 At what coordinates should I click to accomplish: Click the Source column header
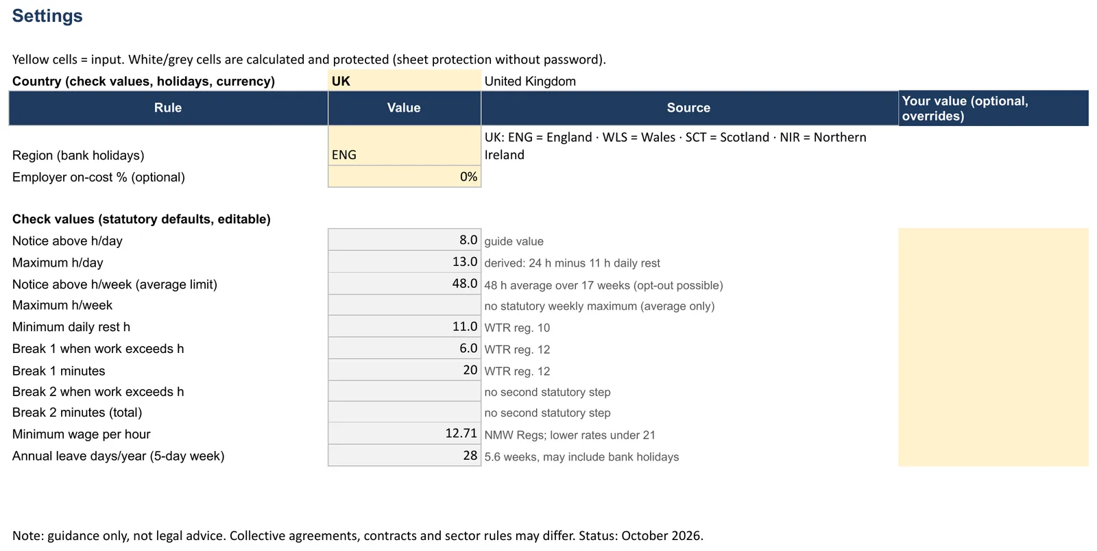point(689,108)
